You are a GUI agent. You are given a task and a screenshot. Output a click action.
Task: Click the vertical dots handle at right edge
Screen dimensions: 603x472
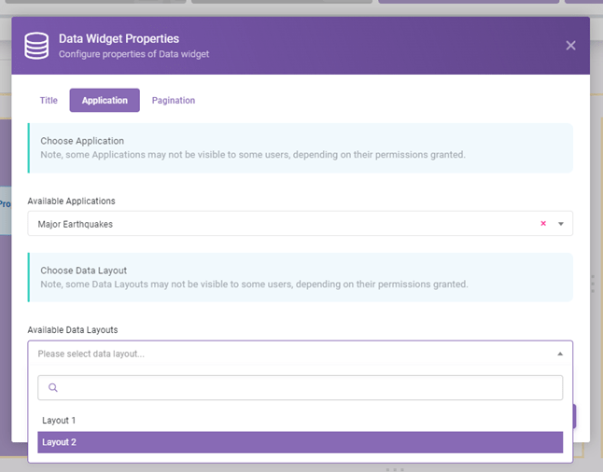592,285
